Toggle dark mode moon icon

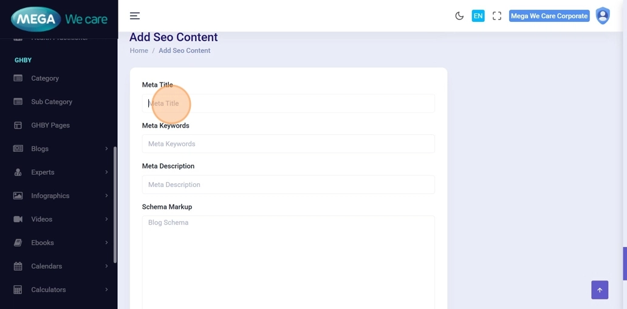[x=459, y=16]
